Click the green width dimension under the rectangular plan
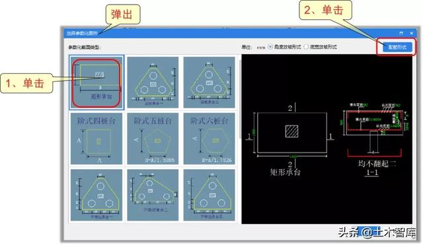 [293, 157]
